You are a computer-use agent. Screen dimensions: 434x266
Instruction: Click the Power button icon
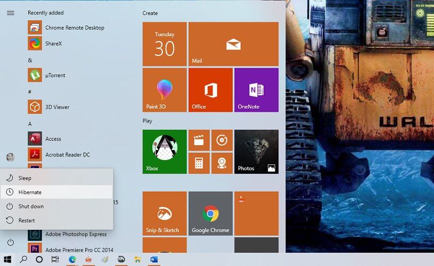click(11, 243)
